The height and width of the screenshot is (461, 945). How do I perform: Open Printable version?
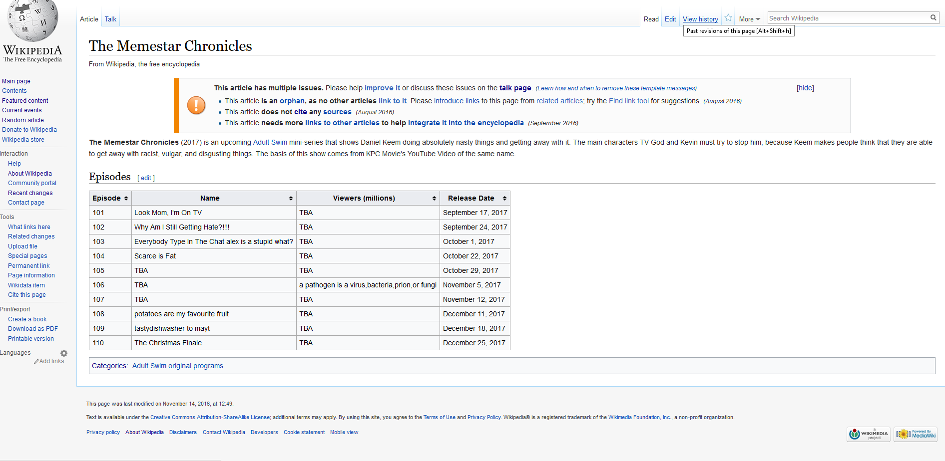pyautogui.click(x=31, y=339)
